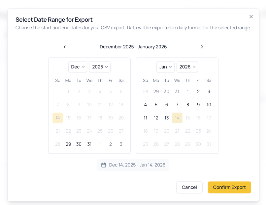This screenshot has width=266, height=205.
Task: Open the 2025 year dropdown
Action: click(x=100, y=67)
